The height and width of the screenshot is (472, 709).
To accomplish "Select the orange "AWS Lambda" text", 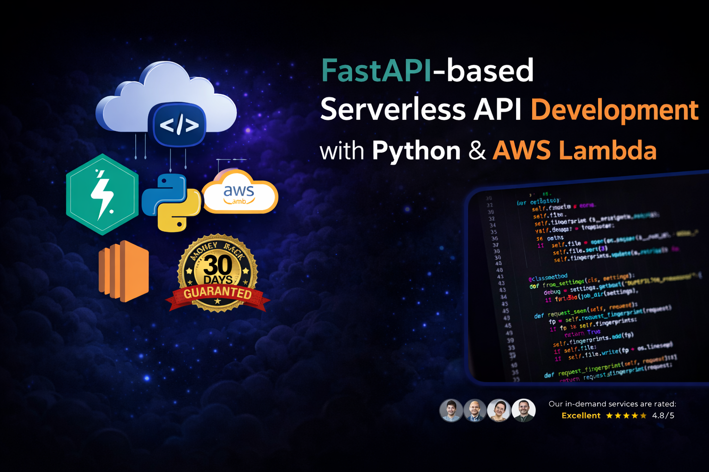I will (x=574, y=151).
